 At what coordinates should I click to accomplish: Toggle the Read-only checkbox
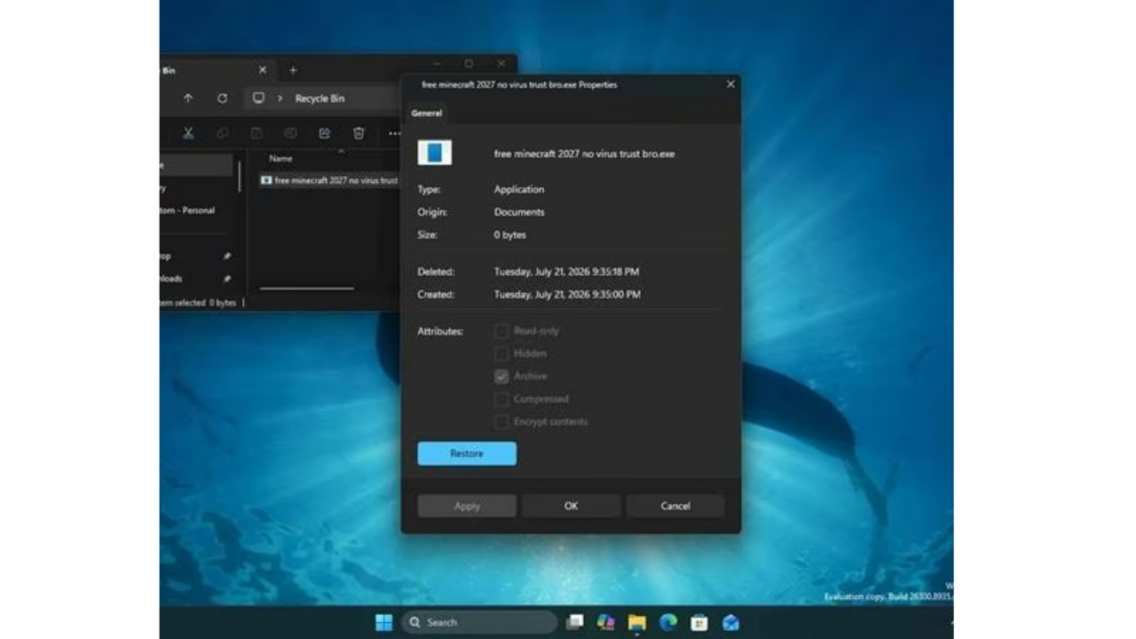pyautogui.click(x=501, y=331)
